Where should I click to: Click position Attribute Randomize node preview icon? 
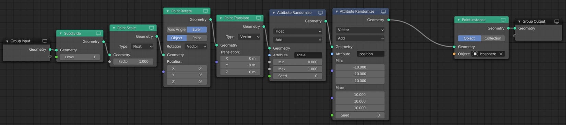[383, 12]
